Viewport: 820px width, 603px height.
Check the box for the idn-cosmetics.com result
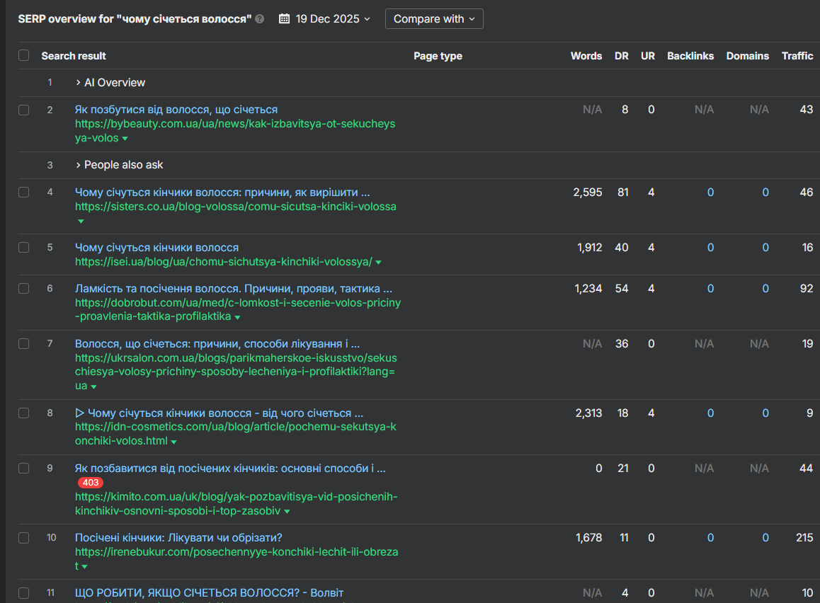24,413
